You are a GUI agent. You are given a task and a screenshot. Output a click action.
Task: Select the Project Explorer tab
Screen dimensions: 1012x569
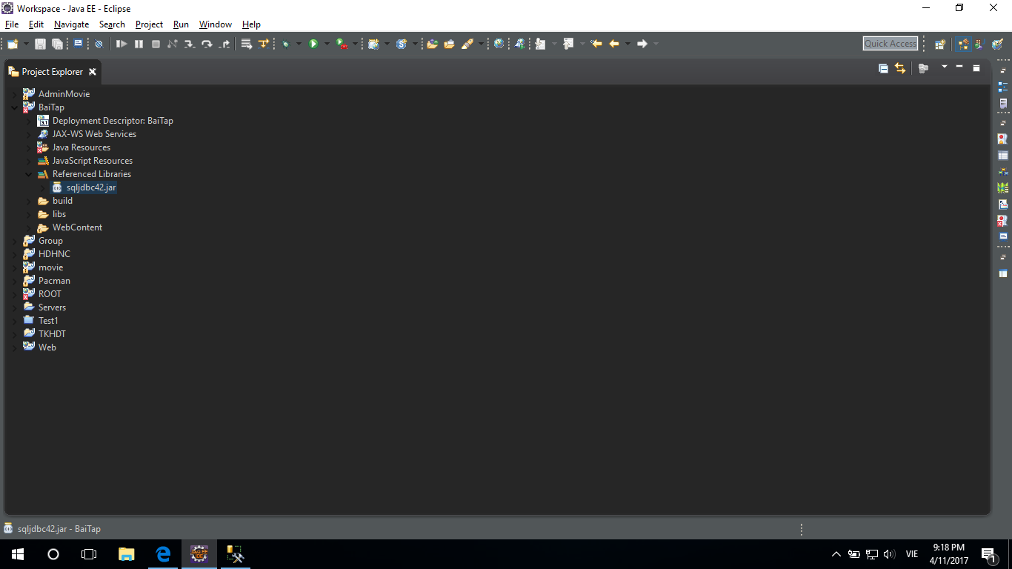pos(53,72)
